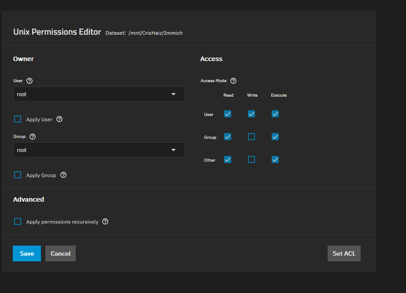Check Group Write permission
Screen dimensions: 406x293
tap(251, 137)
